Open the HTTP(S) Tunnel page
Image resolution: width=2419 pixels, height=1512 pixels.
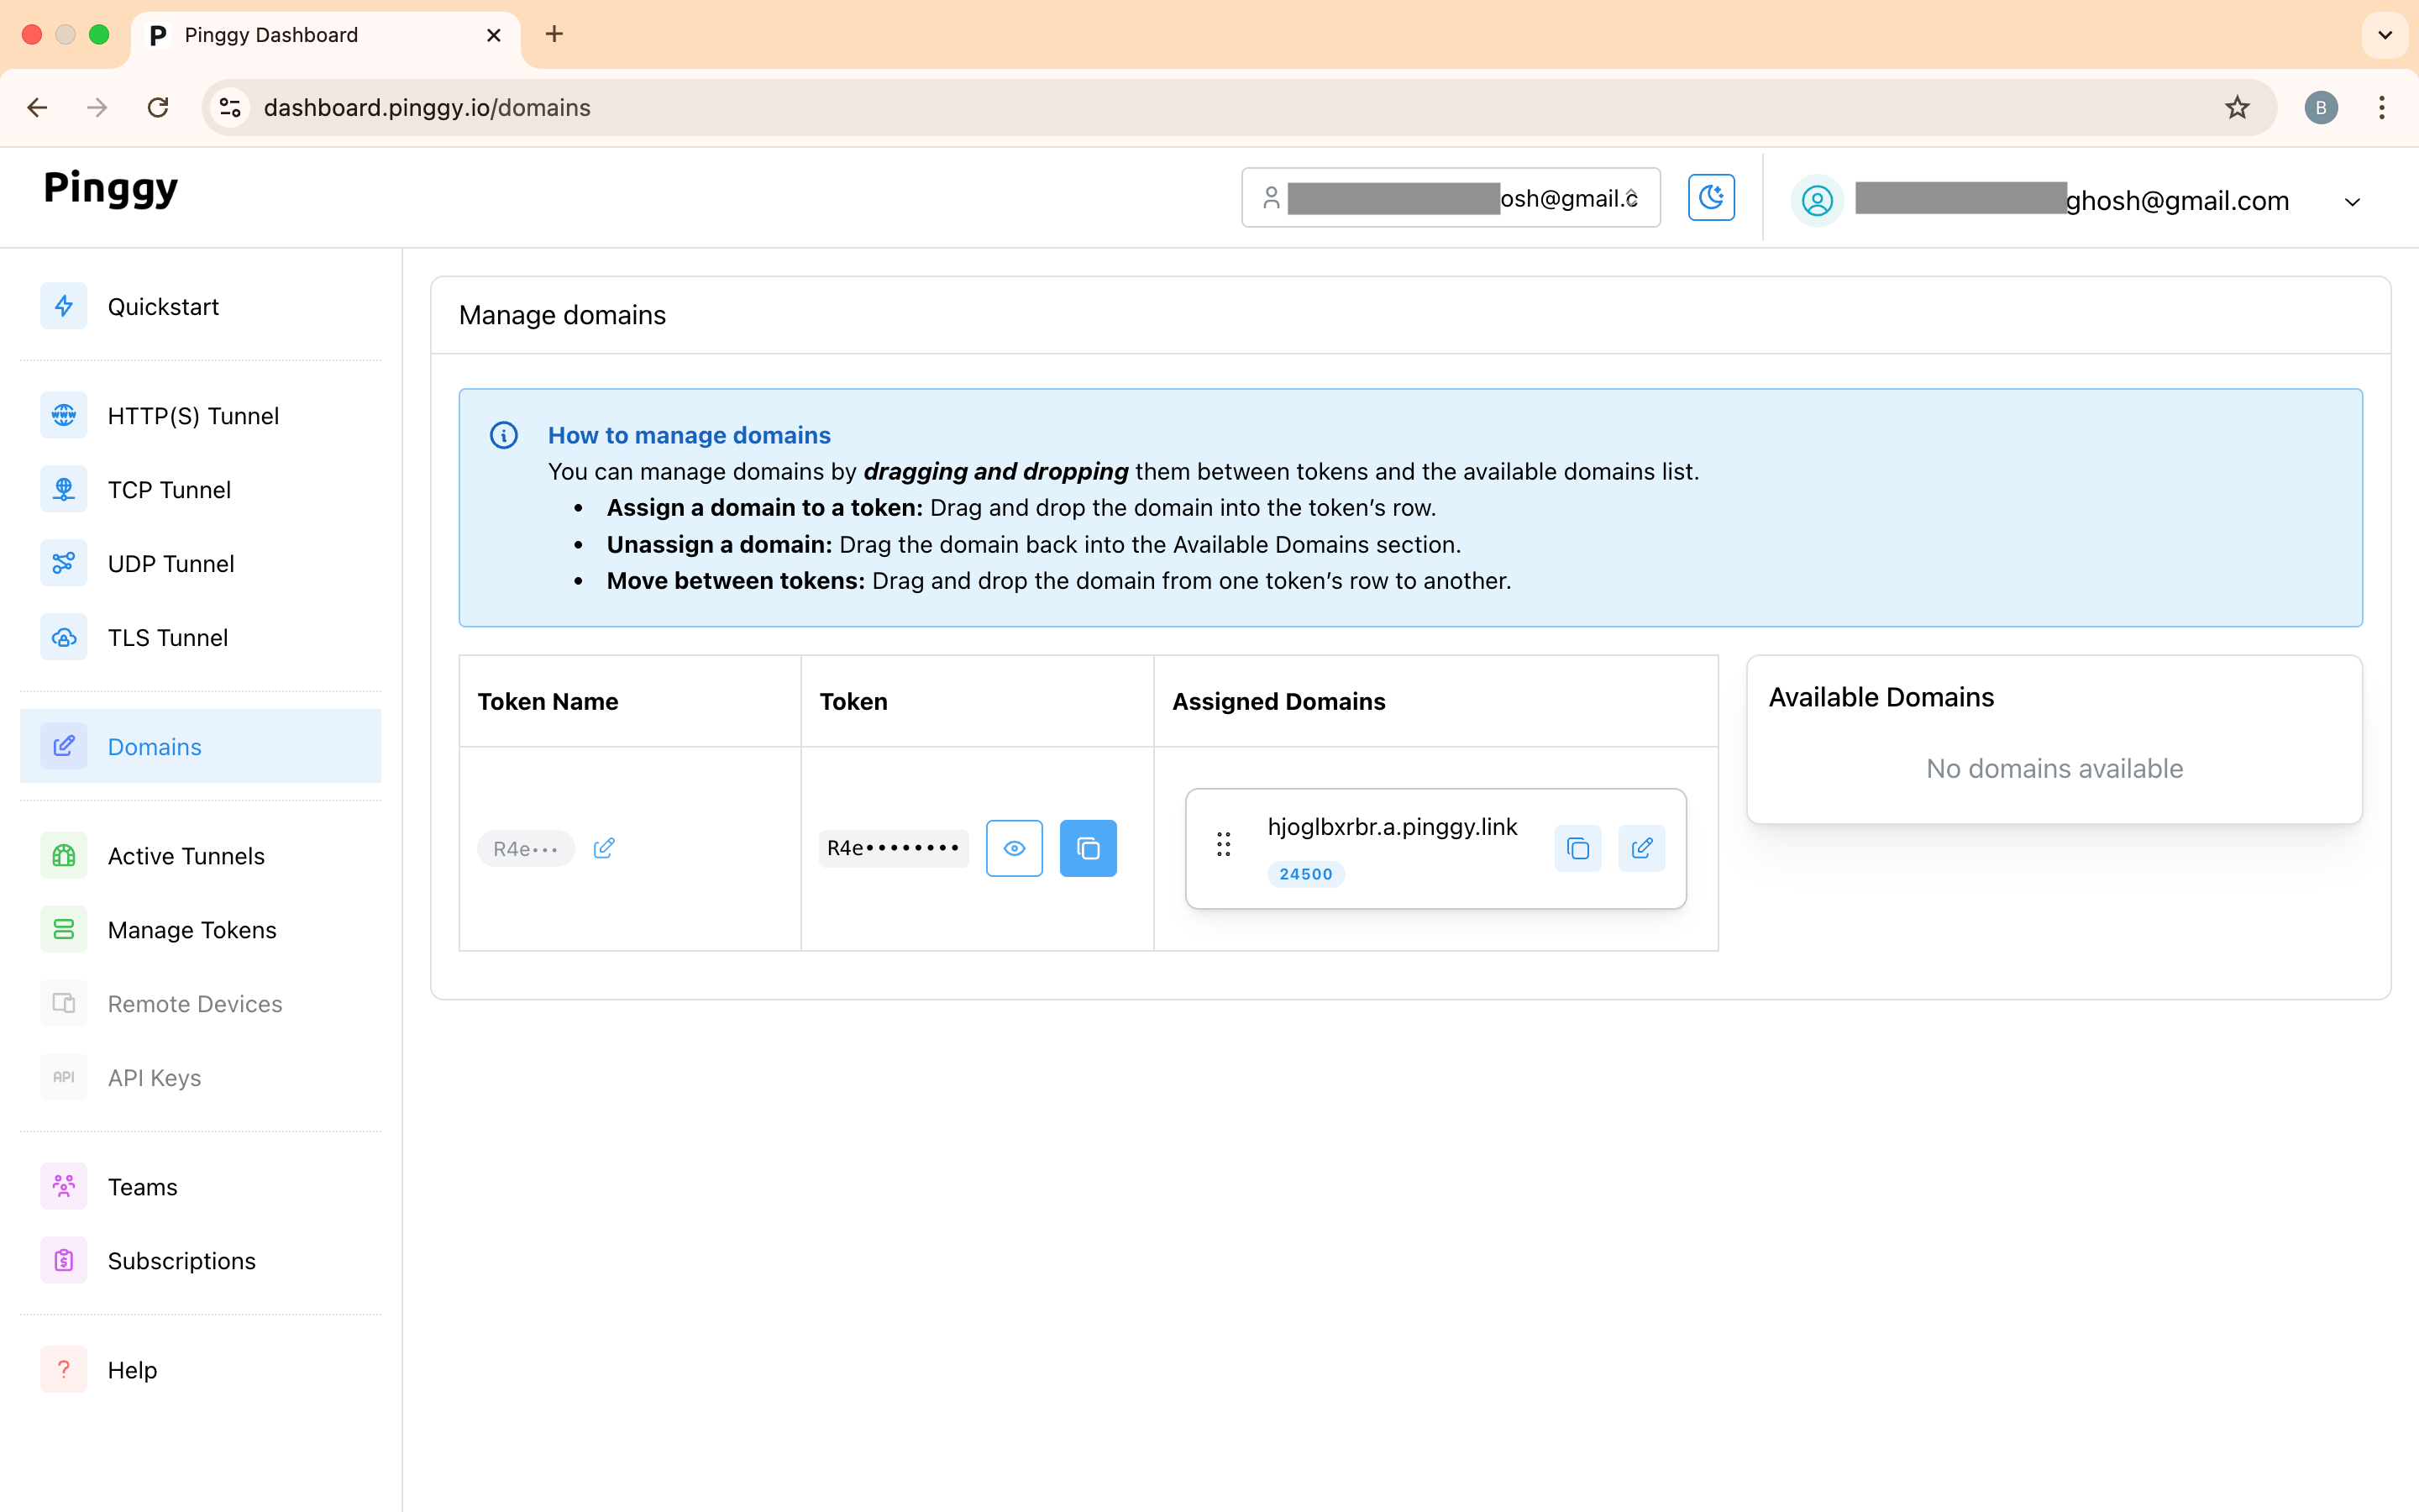click(x=193, y=416)
